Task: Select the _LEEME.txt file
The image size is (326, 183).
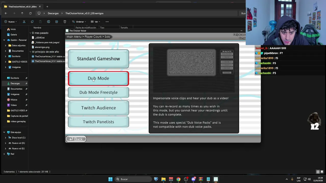Action: pos(38,38)
